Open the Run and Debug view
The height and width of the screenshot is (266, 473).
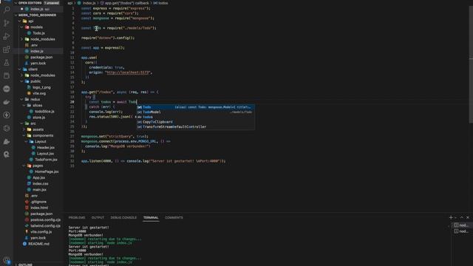pyautogui.click(x=7, y=36)
